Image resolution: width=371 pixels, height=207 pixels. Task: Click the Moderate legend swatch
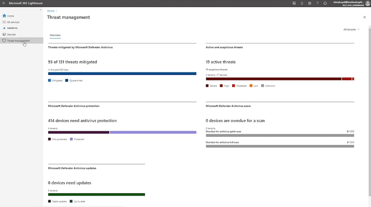[234, 86]
